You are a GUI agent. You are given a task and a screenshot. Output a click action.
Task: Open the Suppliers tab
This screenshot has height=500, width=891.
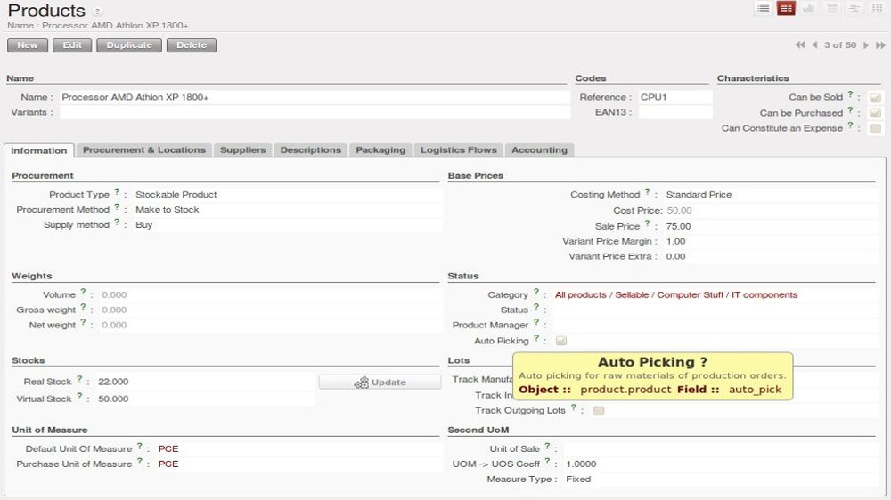coord(242,150)
